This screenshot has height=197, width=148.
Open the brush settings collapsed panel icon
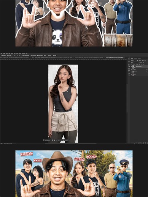[129, 64]
